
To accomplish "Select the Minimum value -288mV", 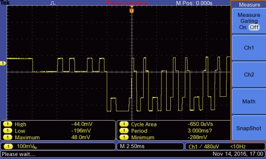I will click(197, 137).
